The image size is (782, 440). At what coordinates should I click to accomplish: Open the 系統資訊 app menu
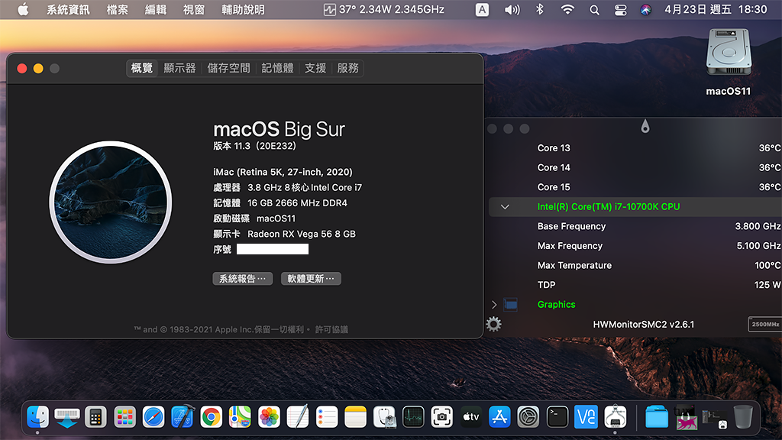(68, 9)
